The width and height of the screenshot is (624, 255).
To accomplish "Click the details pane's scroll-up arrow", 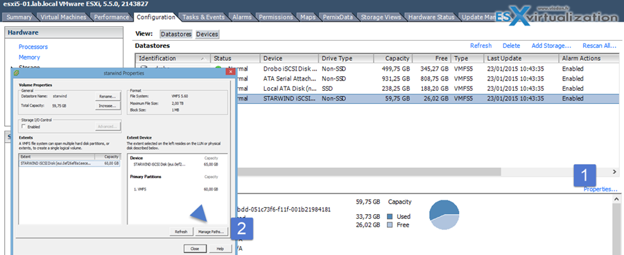I will pyautogui.click(x=616, y=198).
